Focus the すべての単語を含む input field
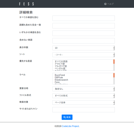This screenshot has height=131, width=134. (84, 18)
